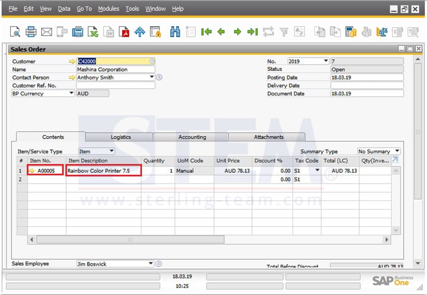427x295 pixels.
Task: Export the document to PDF
Action: 124,32
